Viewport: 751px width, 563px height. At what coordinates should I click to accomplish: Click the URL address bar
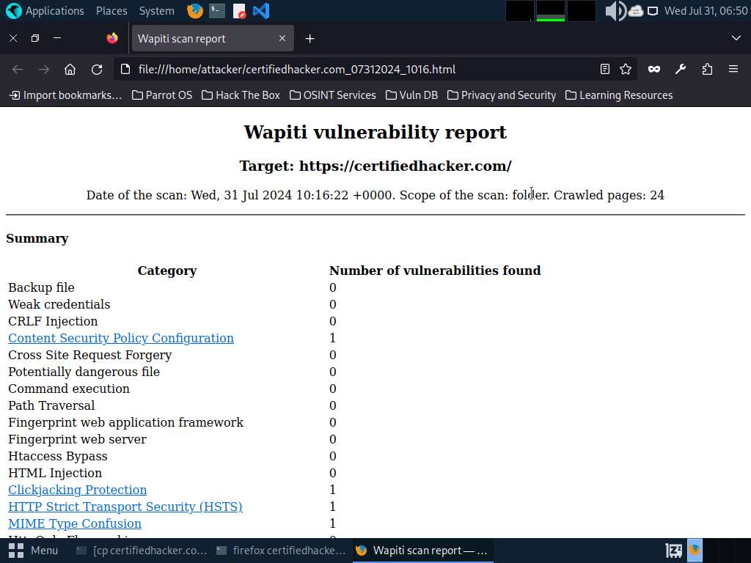coord(352,69)
